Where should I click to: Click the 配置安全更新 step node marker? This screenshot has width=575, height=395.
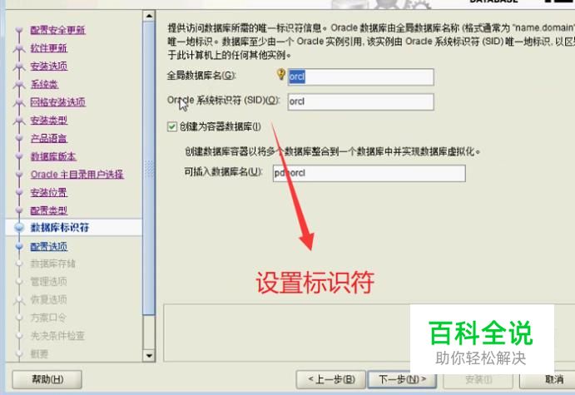19,30
